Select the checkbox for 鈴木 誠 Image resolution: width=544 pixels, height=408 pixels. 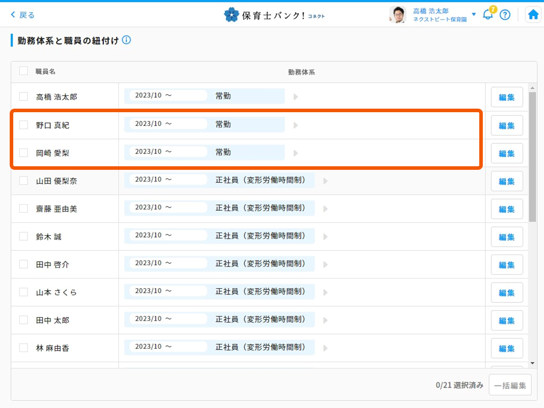23,236
